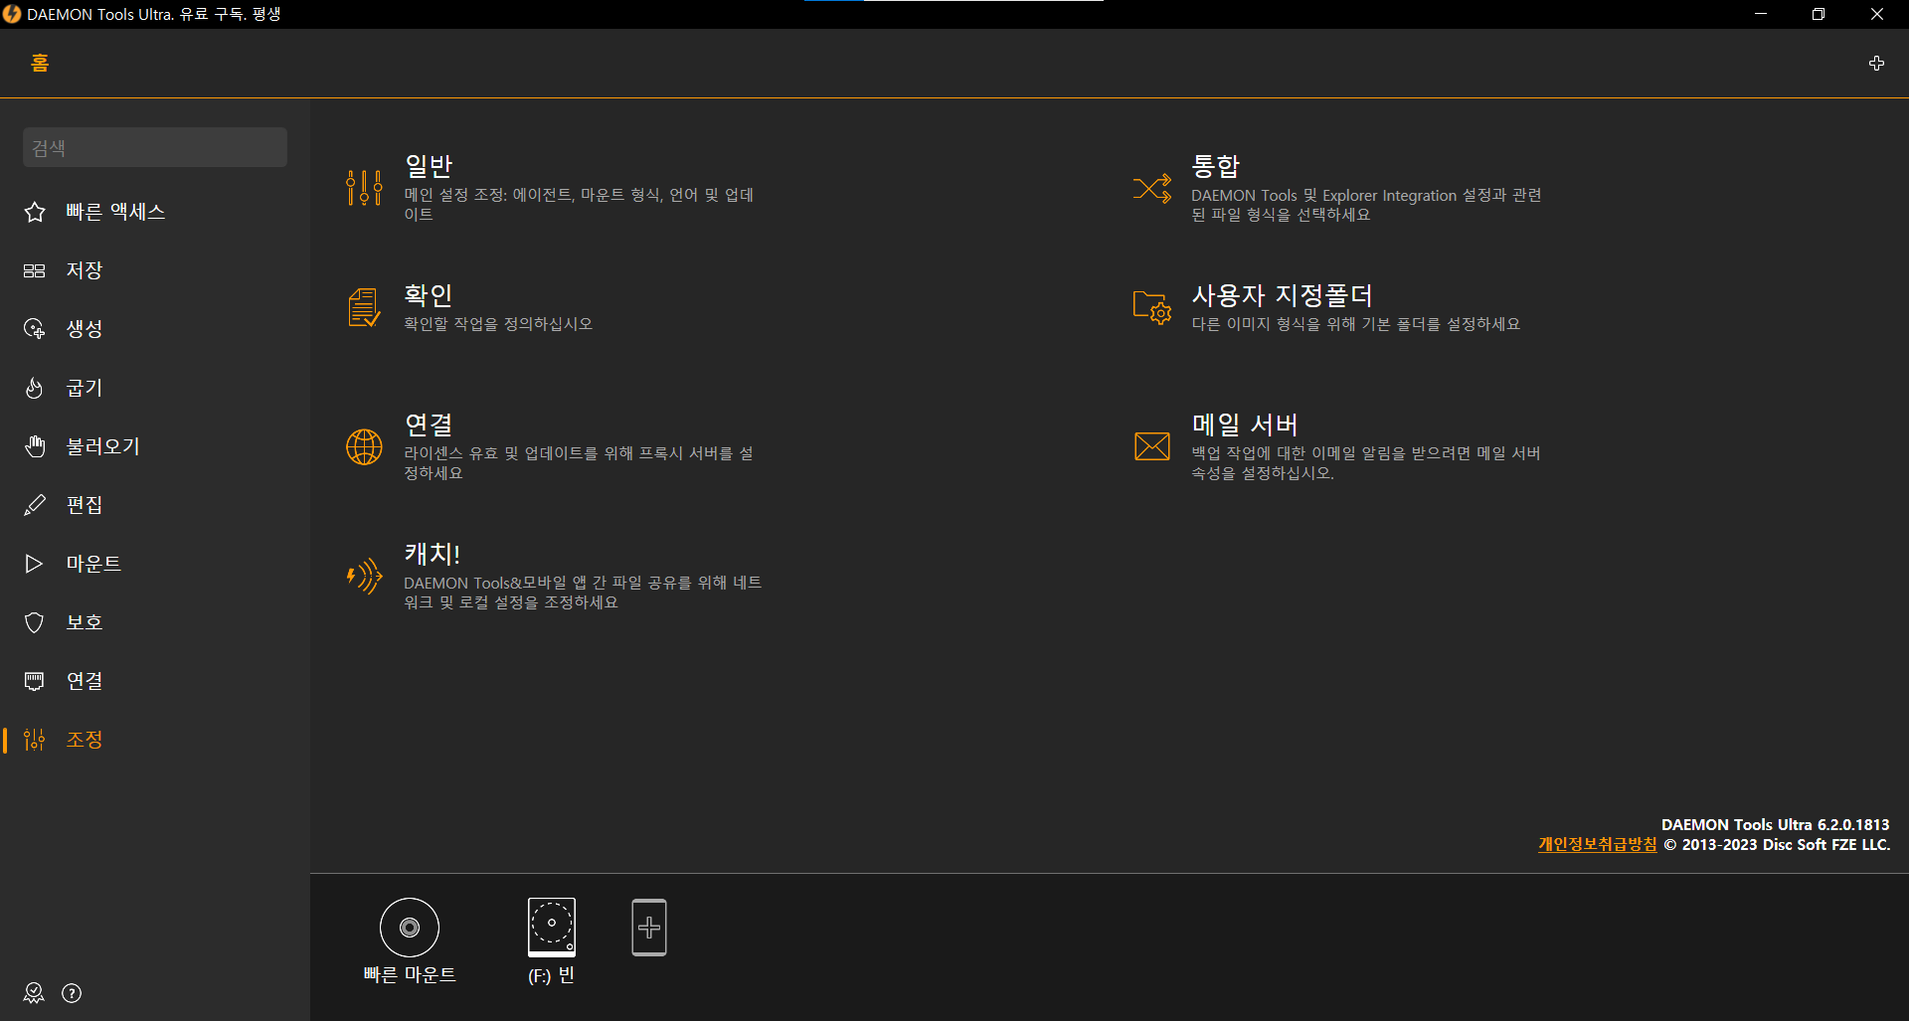Click the 빠른 액세스 star icon

tap(35, 212)
